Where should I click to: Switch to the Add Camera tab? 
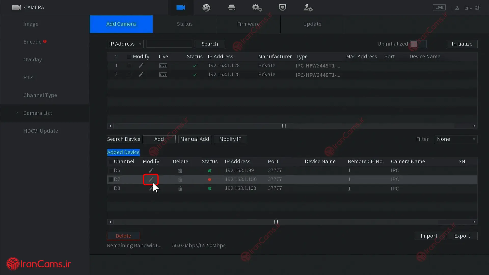pyautogui.click(x=121, y=24)
